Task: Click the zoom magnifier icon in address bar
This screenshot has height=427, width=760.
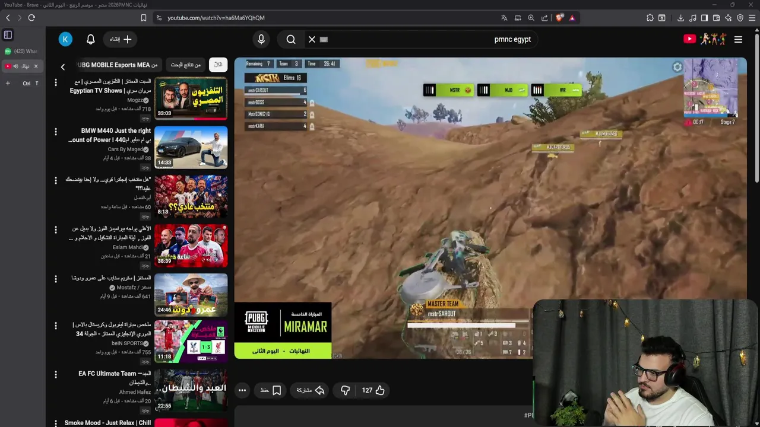Action: pos(531,18)
